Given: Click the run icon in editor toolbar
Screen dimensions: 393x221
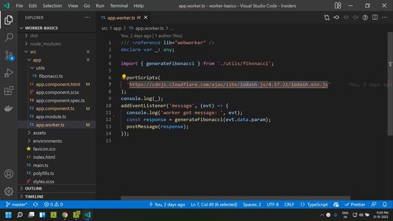Looking at the screenshot, I should click(365, 18).
